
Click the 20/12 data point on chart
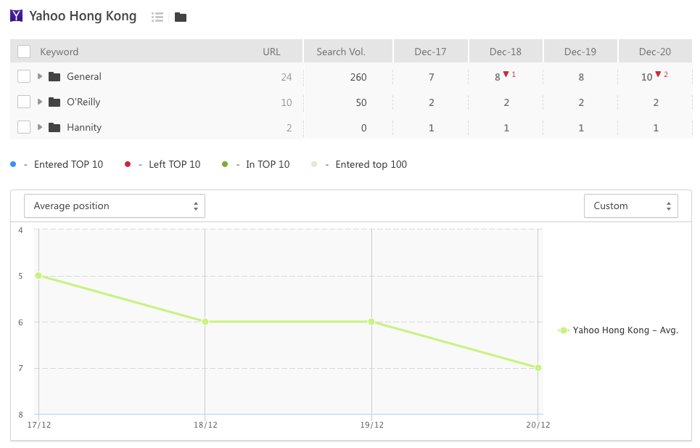[538, 367]
